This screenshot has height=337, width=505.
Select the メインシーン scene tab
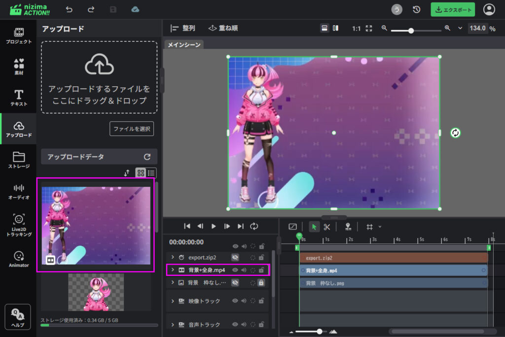184,45
